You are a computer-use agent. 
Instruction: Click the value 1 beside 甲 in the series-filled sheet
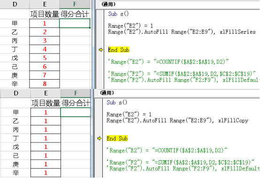45,23
